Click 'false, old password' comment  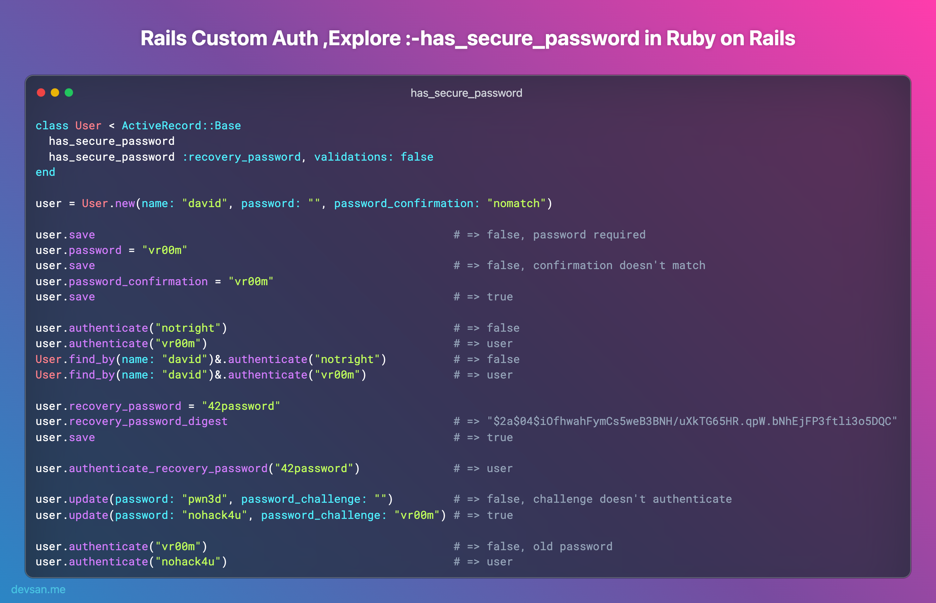click(x=550, y=547)
